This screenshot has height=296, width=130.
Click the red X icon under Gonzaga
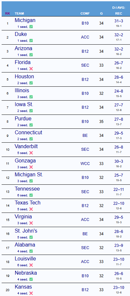31,167
